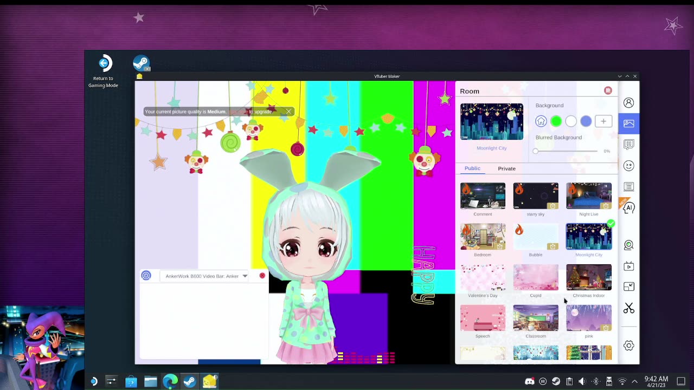The width and height of the screenshot is (694, 390).
Task: Open the VTuber Maker taskbar icon
Action: [210, 381]
